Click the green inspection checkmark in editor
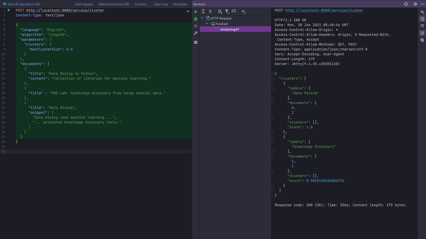 (188, 11)
